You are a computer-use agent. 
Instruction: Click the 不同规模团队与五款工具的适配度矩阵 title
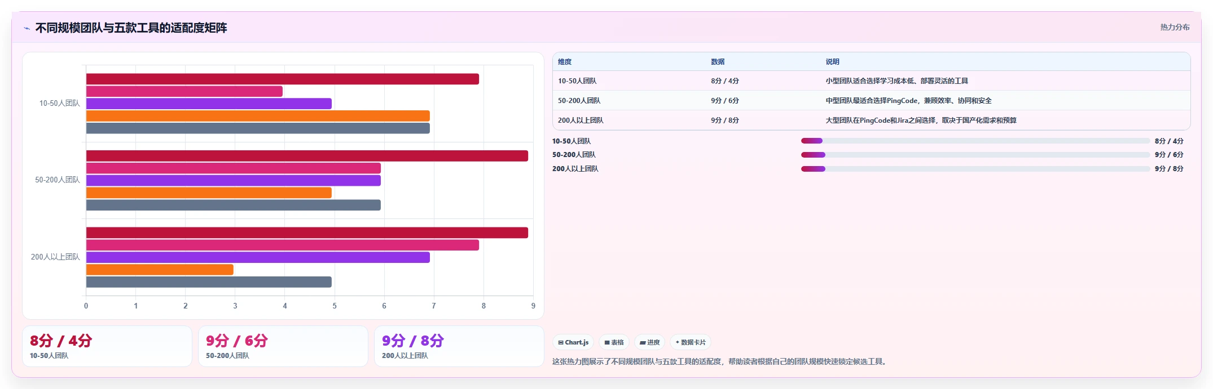coord(131,28)
